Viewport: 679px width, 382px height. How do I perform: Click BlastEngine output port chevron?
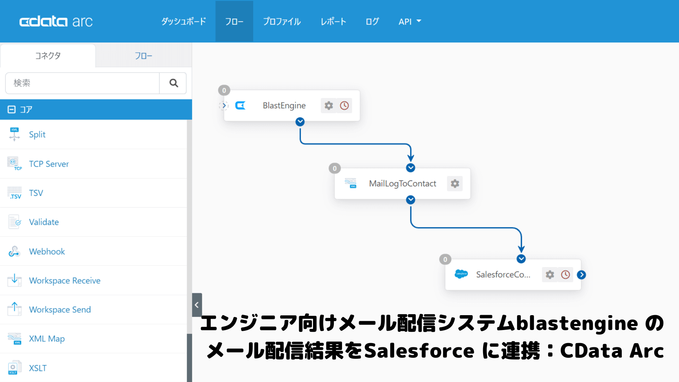click(x=300, y=122)
